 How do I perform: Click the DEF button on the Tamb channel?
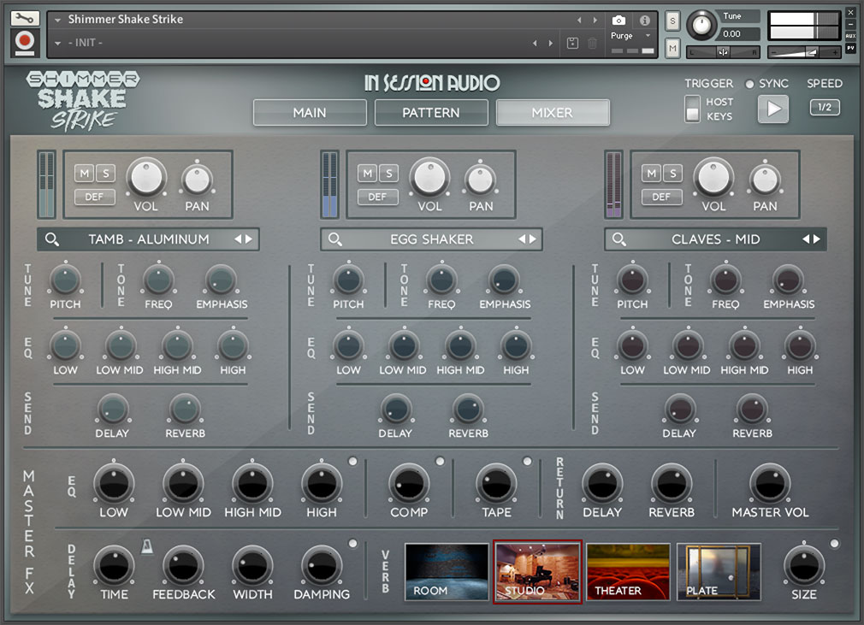tap(94, 198)
